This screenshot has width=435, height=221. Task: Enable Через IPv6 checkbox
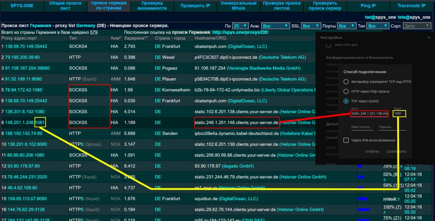tap(346, 140)
